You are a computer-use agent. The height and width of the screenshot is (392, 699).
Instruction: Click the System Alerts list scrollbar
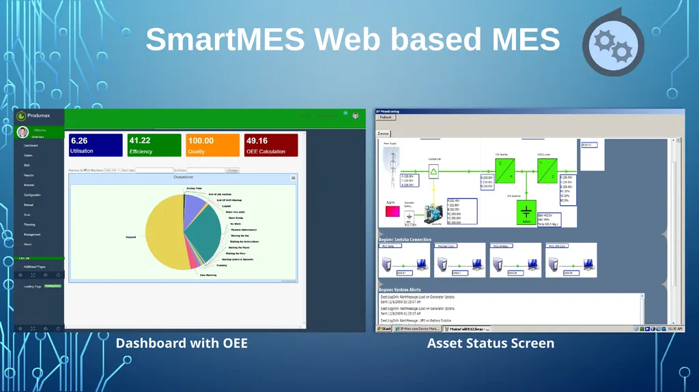[x=642, y=308]
